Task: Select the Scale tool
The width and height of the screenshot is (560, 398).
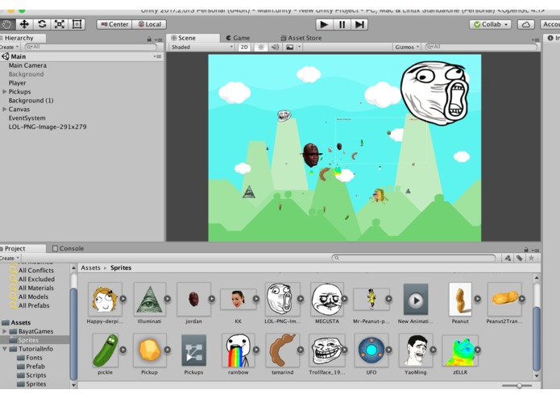Action: point(60,24)
